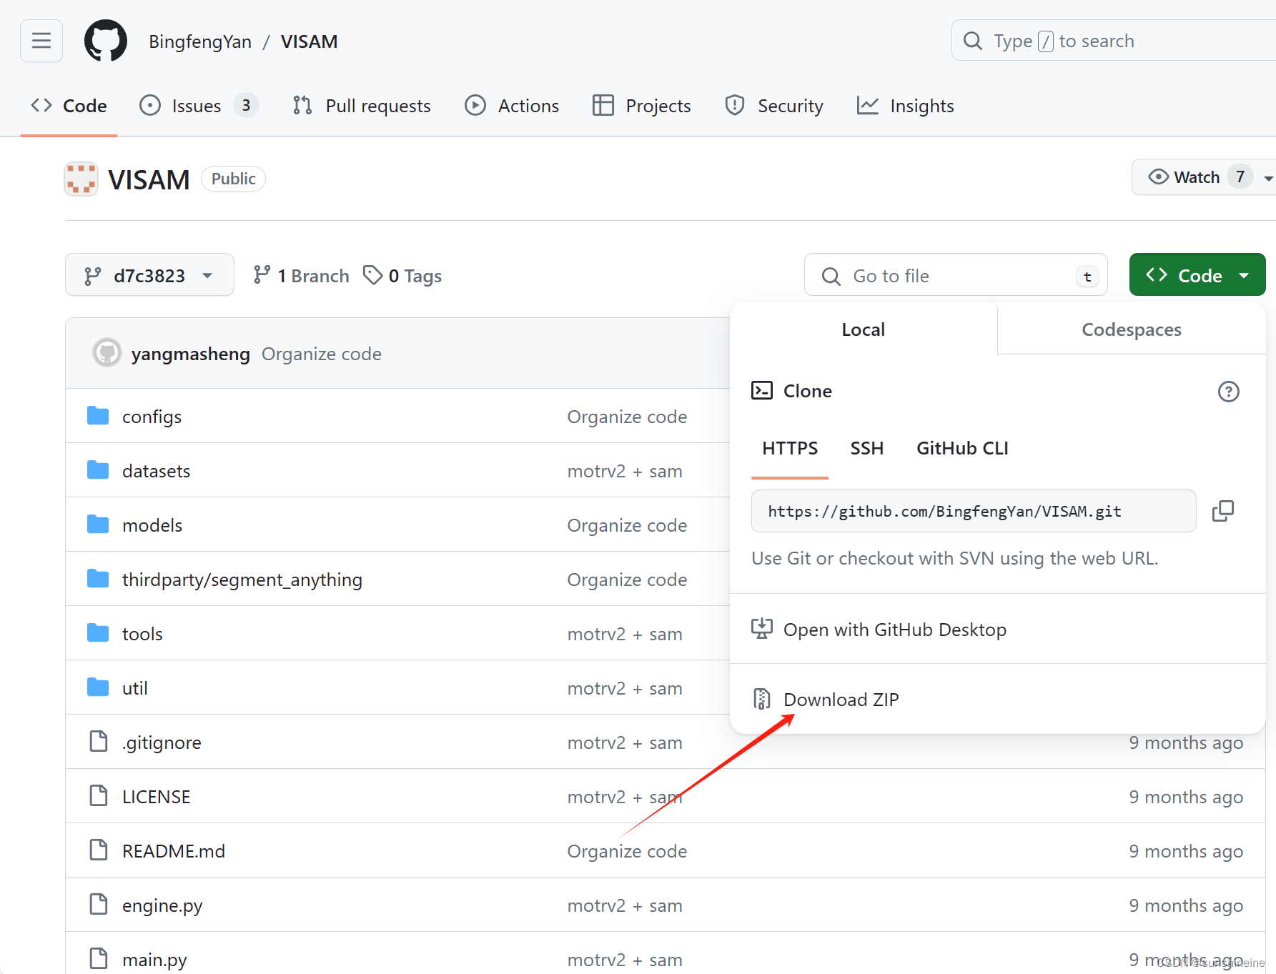The image size is (1276, 974).
Task: Click the BingfengYan owner link
Action: click(200, 41)
